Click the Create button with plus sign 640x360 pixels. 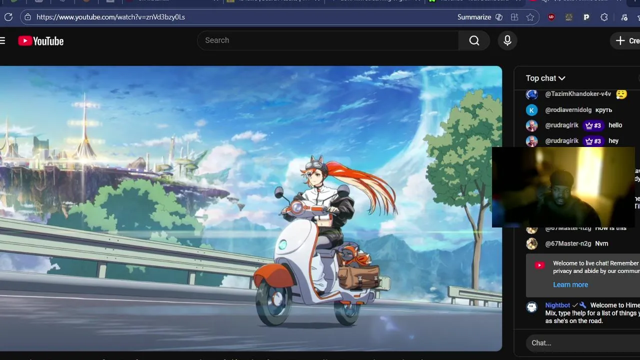pyautogui.click(x=626, y=41)
